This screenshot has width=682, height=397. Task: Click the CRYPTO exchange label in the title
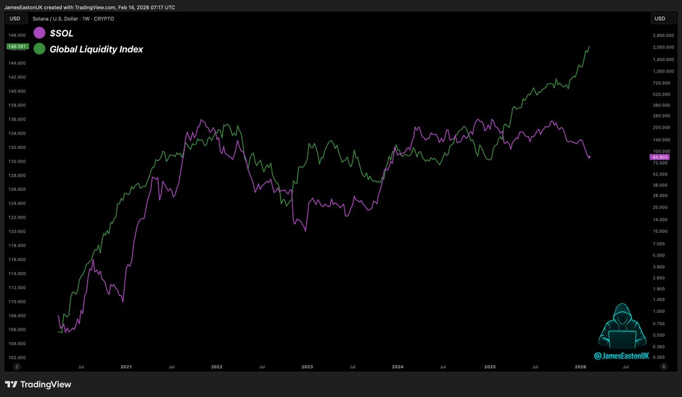coord(105,19)
